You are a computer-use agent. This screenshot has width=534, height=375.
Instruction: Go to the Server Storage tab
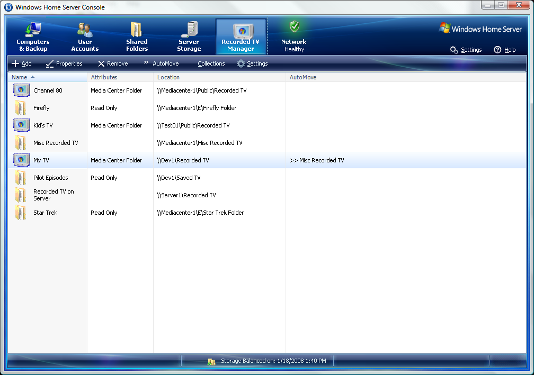click(189, 36)
